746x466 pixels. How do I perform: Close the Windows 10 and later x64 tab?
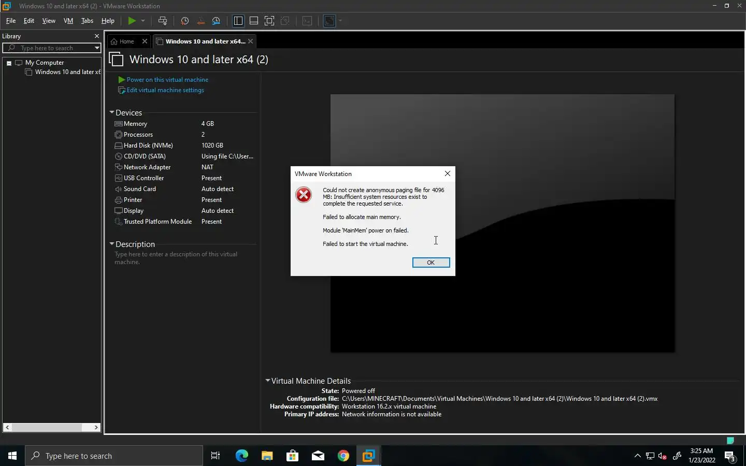pyautogui.click(x=251, y=41)
